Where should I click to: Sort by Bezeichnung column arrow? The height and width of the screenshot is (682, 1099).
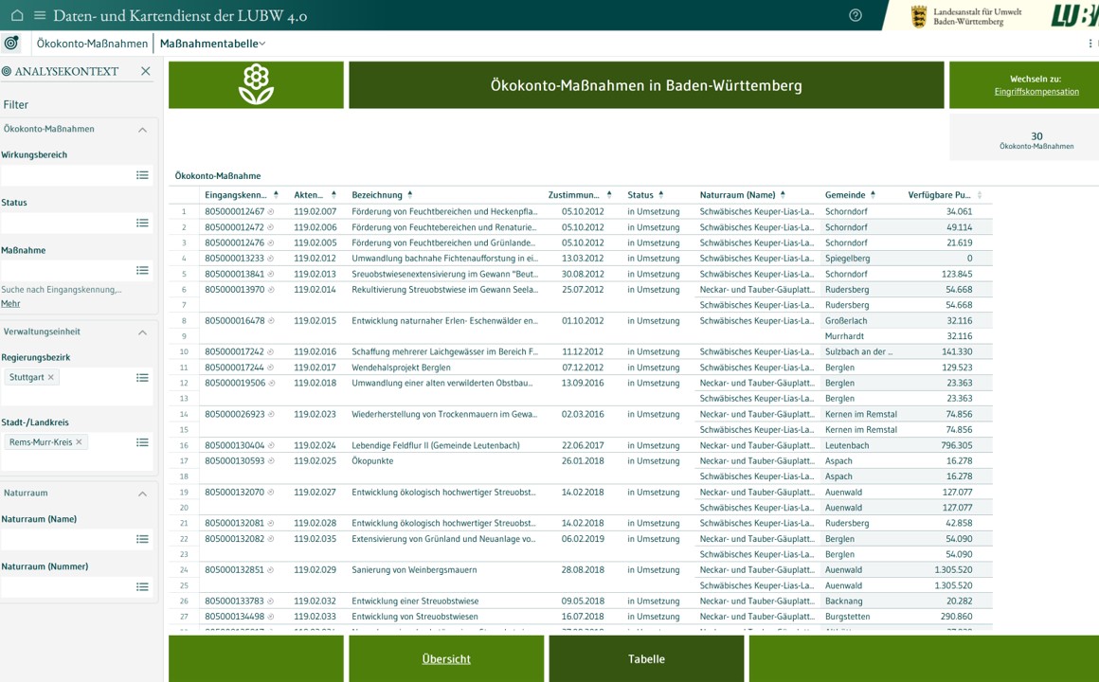410,195
